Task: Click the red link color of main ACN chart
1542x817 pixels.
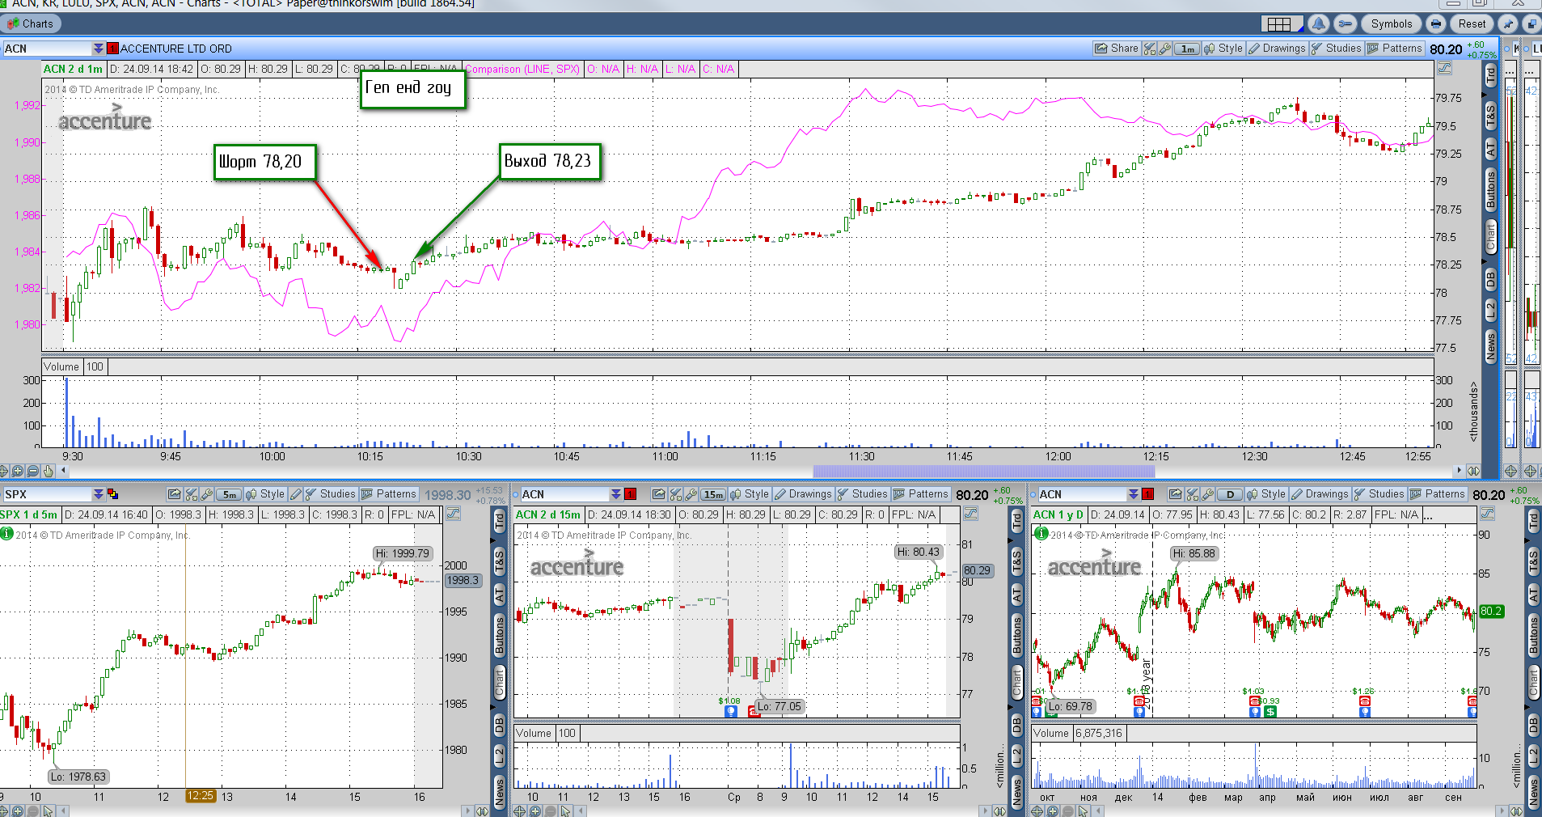Action: pos(113,49)
